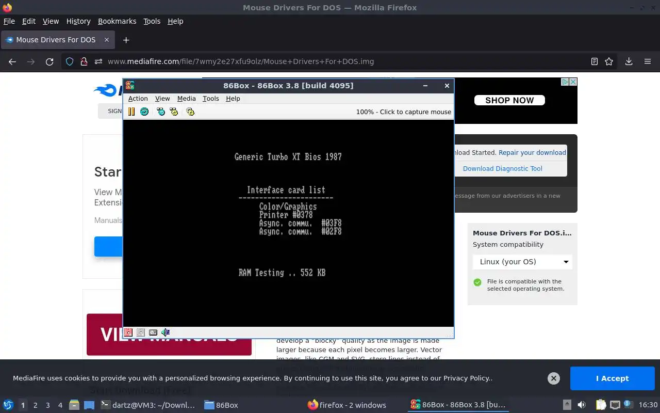The image size is (660, 413).
Task: Click the network tray icon
Action: (x=615, y=405)
